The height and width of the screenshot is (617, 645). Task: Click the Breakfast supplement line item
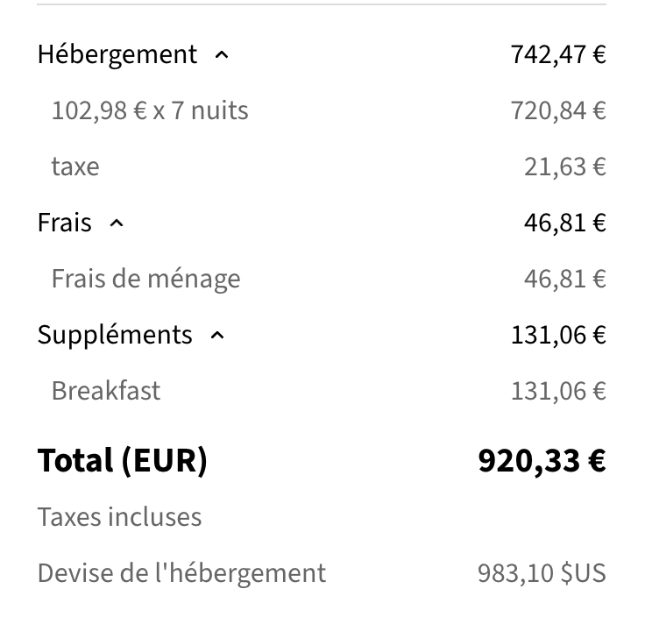click(x=106, y=391)
